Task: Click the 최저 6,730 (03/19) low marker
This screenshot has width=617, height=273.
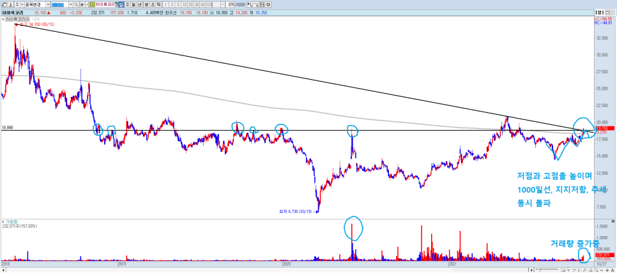Action: 295,211
